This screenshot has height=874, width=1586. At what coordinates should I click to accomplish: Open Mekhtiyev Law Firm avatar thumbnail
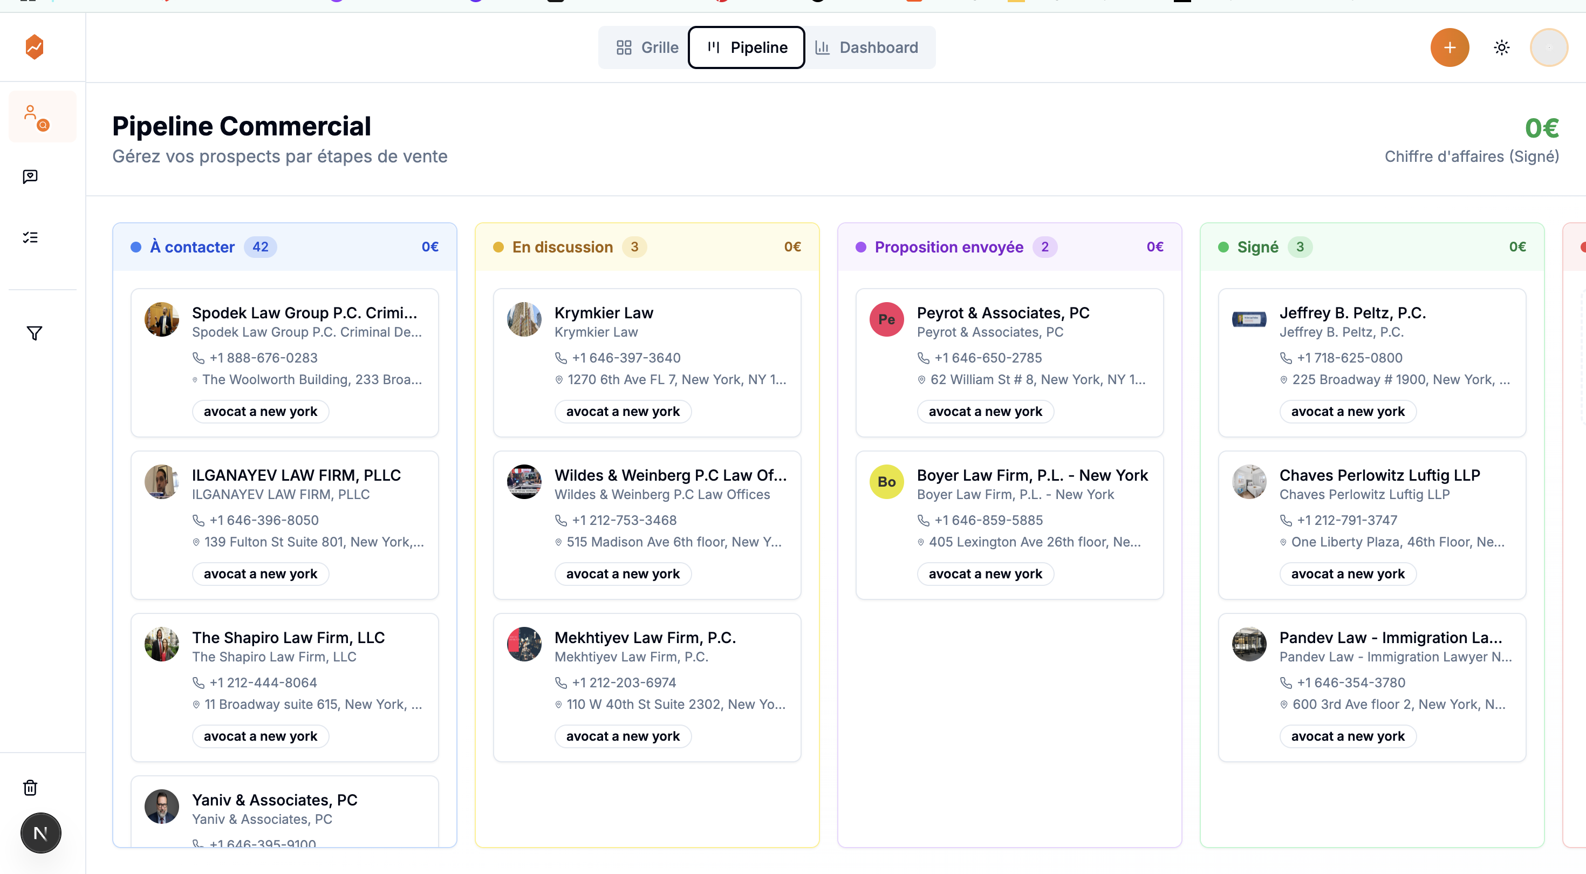coord(524,644)
